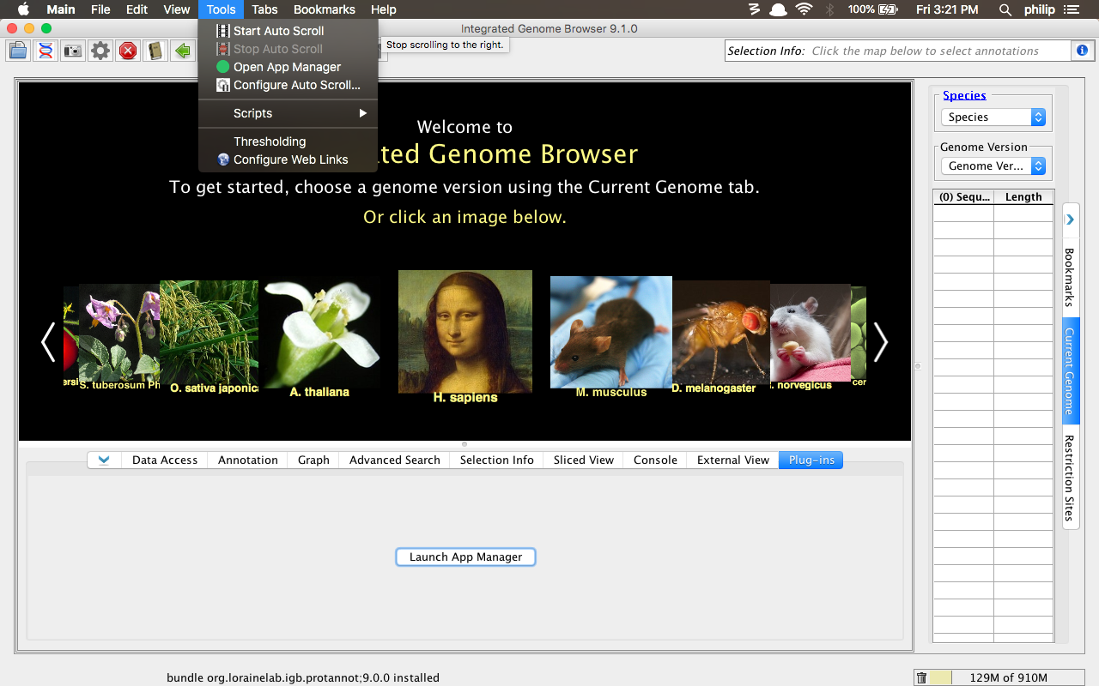This screenshot has width=1099, height=686.
Task: Open the Genome Version dropdown
Action: [993, 166]
